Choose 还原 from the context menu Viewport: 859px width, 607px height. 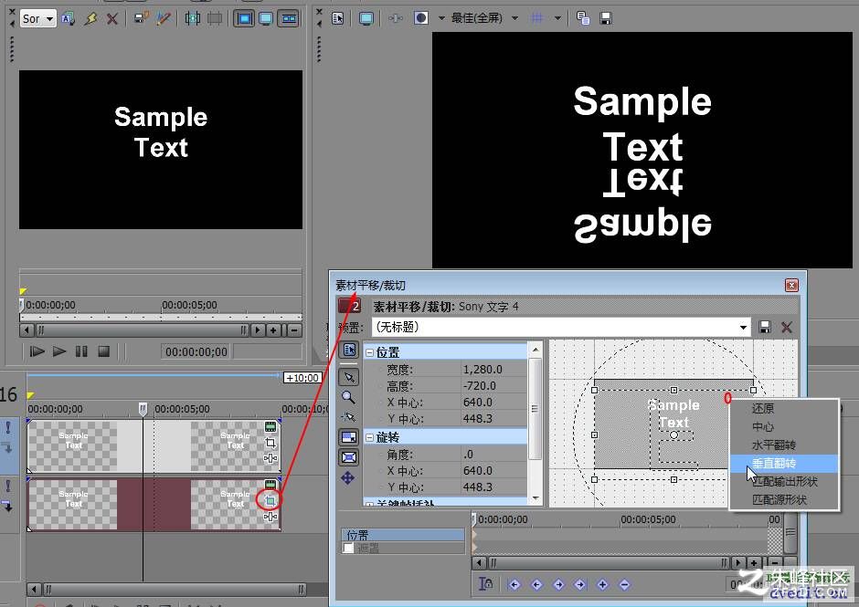click(x=763, y=408)
